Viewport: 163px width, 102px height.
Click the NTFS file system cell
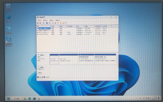[69, 32]
